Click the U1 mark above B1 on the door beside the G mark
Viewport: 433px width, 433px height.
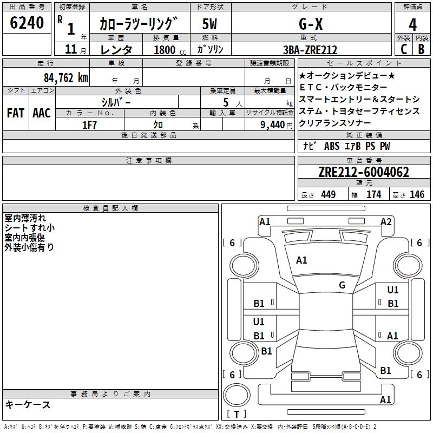click(x=393, y=290)
